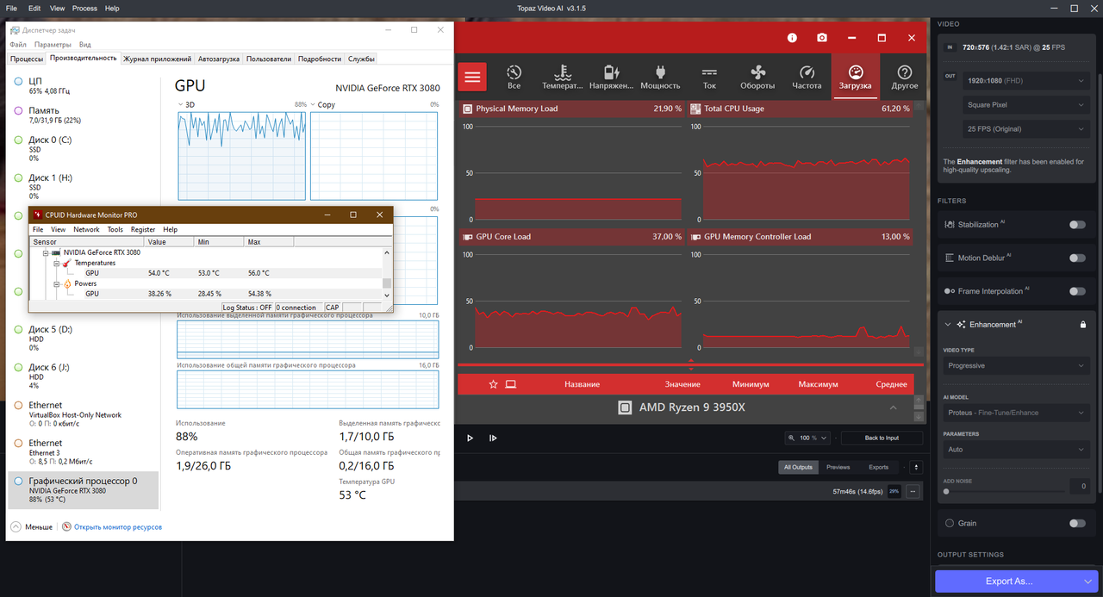Open the Export As dropdown arrow

click(1087, 581)
